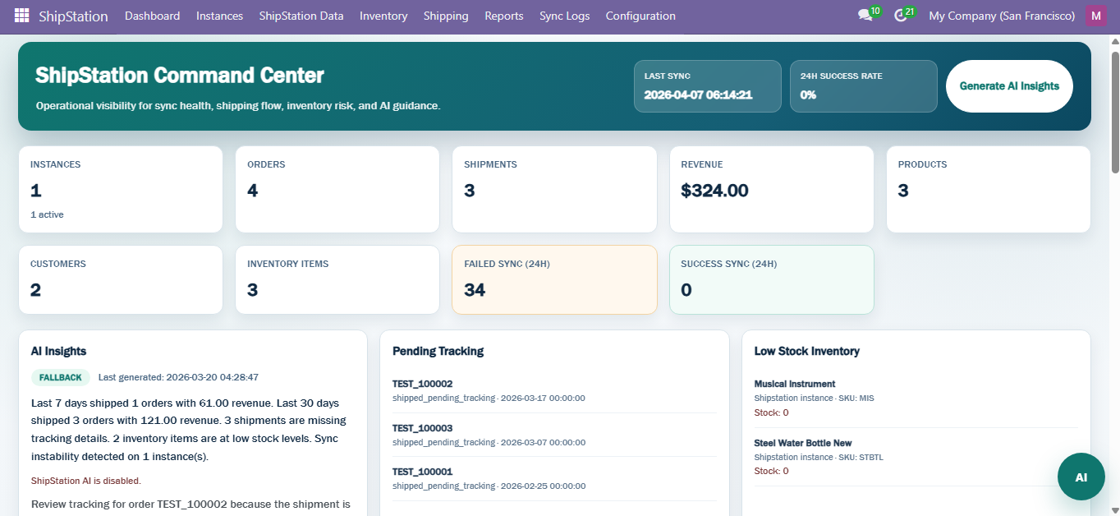Open the Reports menu
This screenshot has height=516, width=1120.
503,16
